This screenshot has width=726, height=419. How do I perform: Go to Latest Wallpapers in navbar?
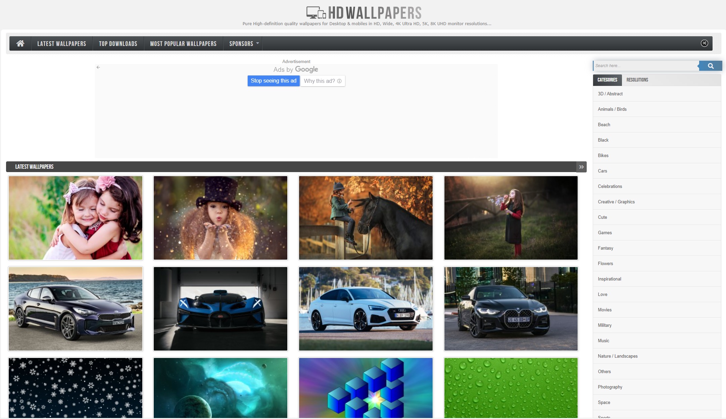point(61,44)
